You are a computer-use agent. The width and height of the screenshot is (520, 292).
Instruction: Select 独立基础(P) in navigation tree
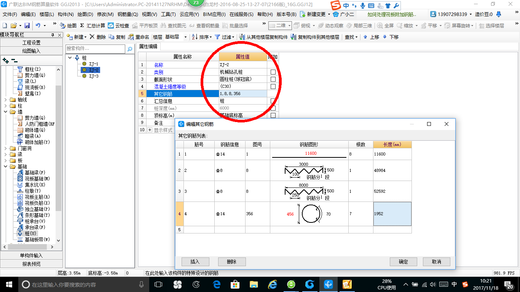click(33, 209)
